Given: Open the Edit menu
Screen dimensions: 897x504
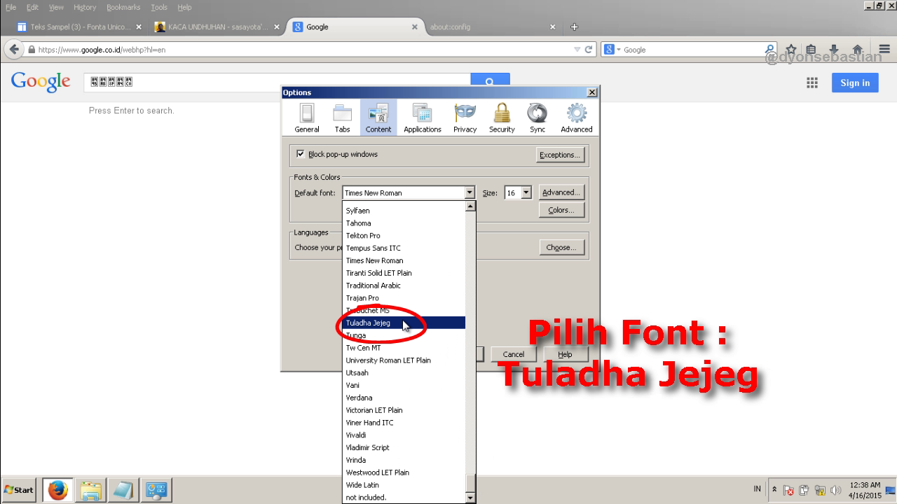Looking at the screenshot, I should coord(32,7).
